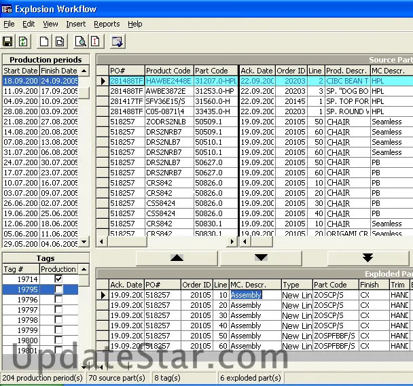Click the move-up triangle button
The width and height of the screenshot is (413, 386).
pos(177,258)
